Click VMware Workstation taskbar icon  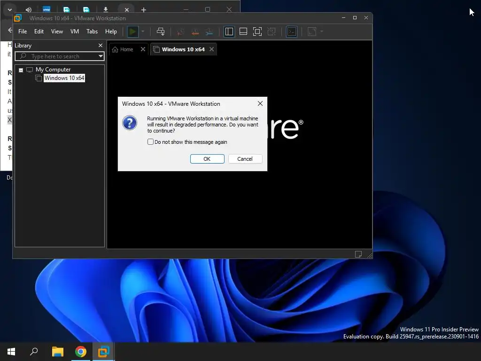(x=104, y=352)
